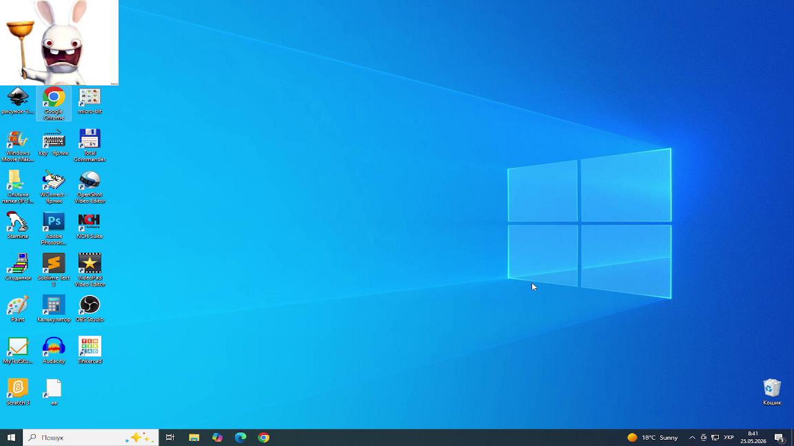Viewport: 794px width, 446px height.
Task: Select the OpenShot Video Editor icon
Action: point(90,188)
